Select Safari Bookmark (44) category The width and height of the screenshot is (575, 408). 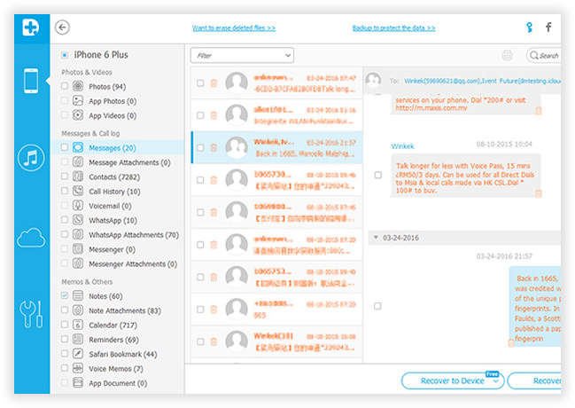[x=123, y=355]
